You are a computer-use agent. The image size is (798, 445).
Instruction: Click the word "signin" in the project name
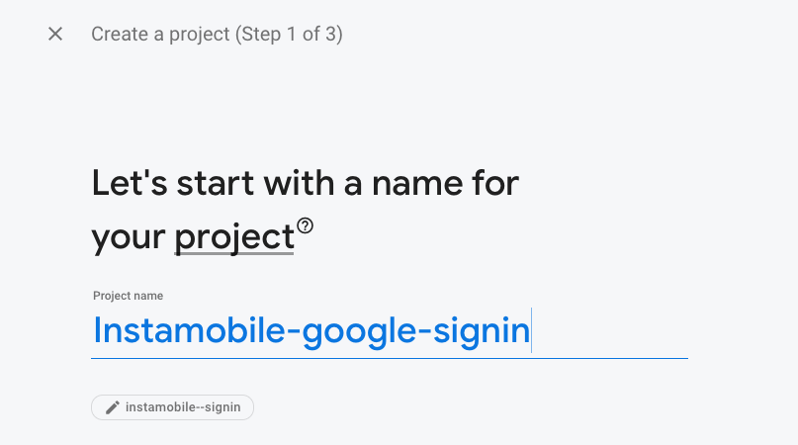484,330
